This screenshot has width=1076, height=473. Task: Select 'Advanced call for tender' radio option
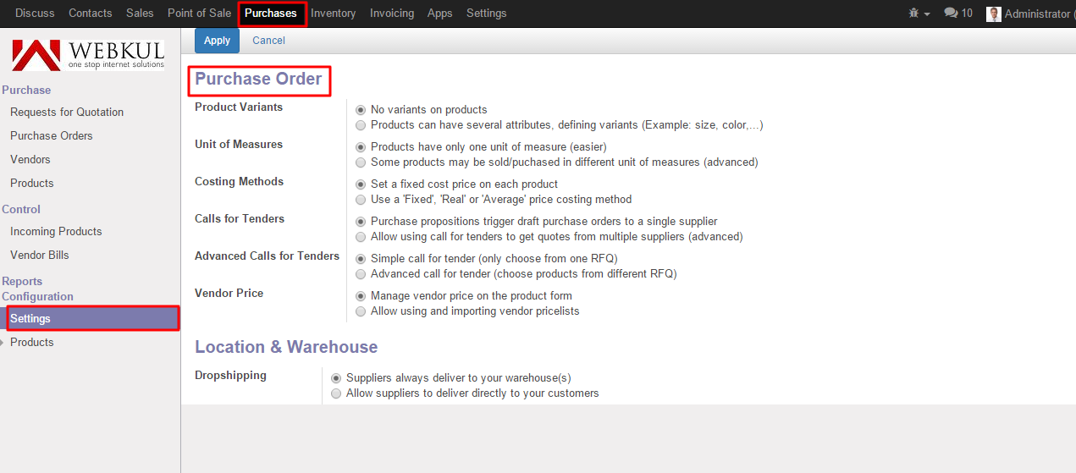click(361, 274)
